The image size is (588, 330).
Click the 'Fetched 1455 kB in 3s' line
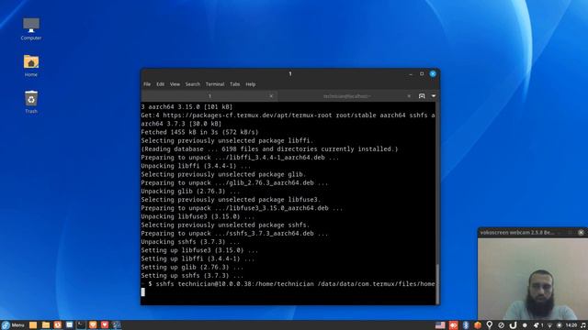pos(199,132)
